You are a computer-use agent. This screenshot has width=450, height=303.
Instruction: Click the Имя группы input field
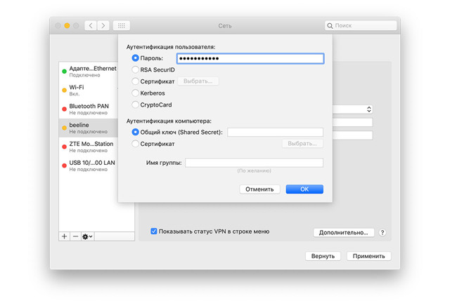[x=254, y=163]
